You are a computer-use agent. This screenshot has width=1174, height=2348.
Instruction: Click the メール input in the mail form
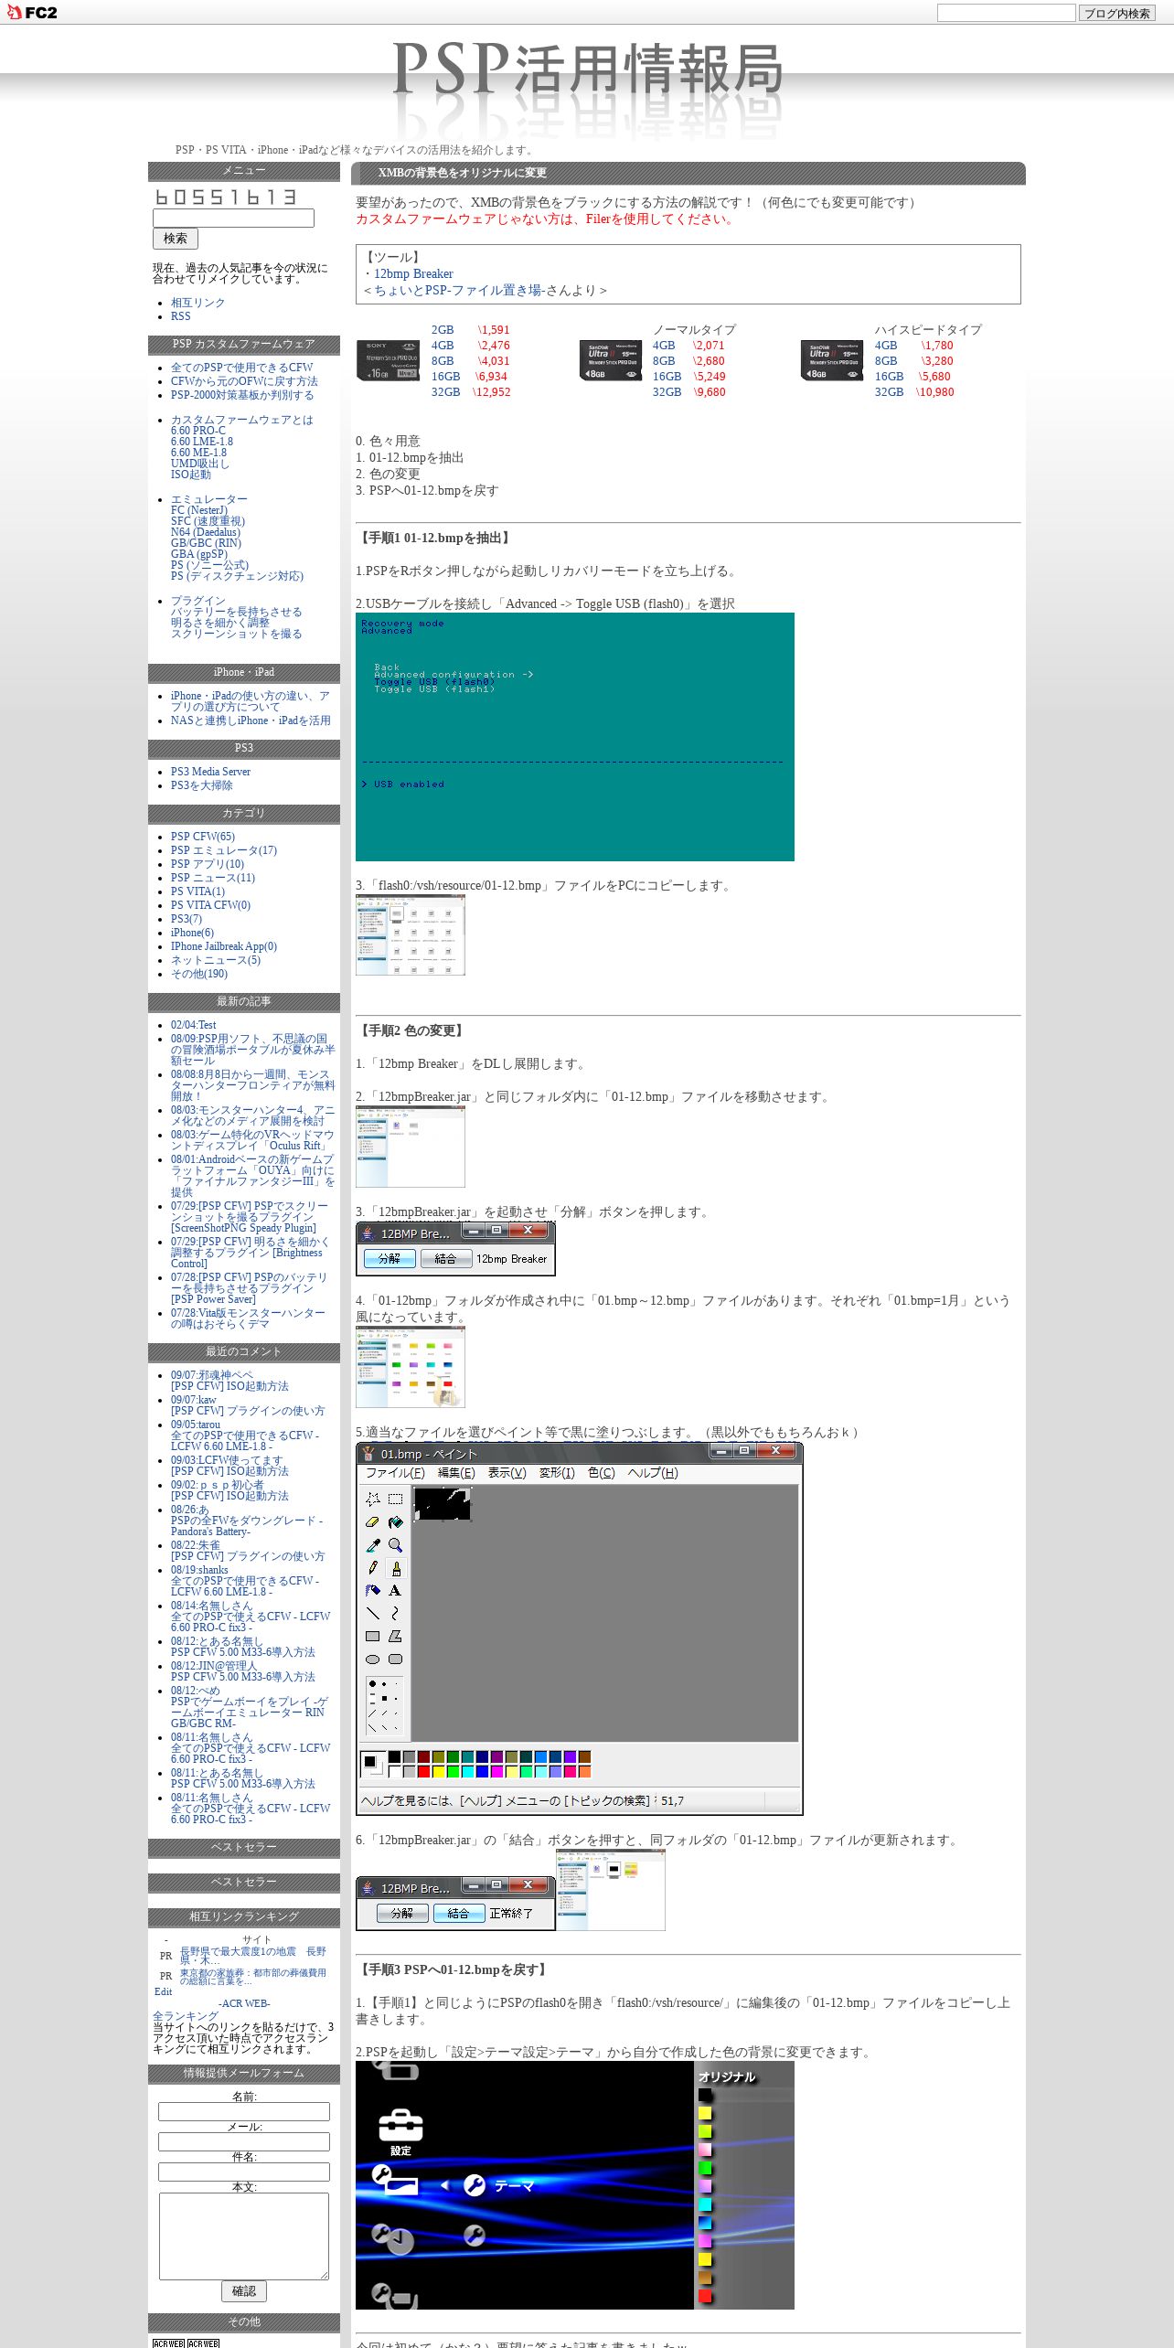tap(244, 2141)
